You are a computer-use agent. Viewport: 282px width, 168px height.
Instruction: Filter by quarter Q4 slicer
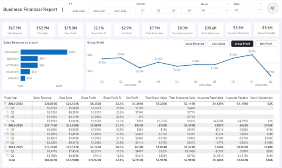(x=189, y=10)
